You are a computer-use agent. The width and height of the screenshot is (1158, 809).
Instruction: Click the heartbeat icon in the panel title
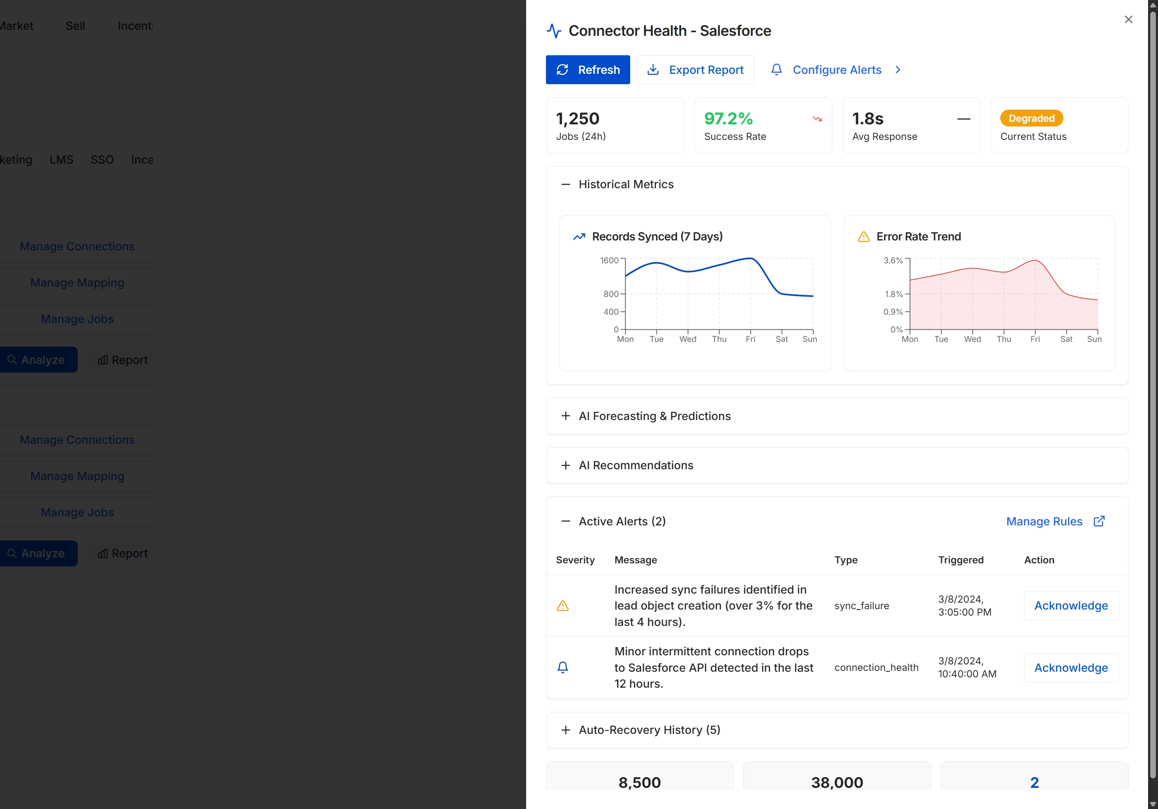point(554,31)
